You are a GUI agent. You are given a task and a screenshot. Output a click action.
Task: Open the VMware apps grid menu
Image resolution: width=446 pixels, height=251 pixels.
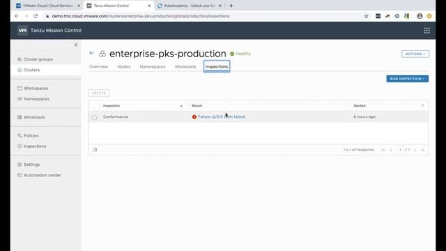pos(426,31)
